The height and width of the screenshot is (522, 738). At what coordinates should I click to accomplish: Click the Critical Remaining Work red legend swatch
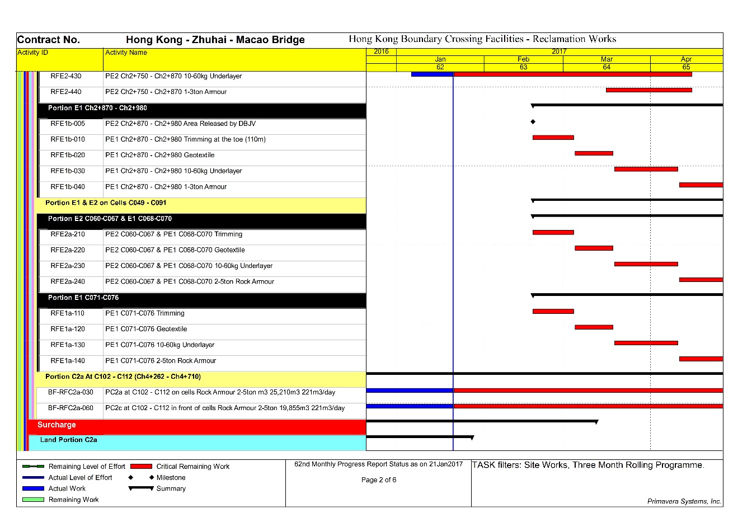(x=141, y=466)
